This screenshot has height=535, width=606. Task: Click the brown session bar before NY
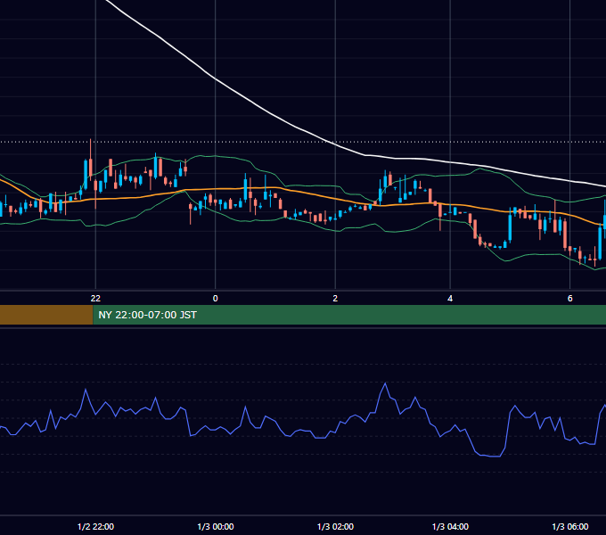[x=46, y=315]
